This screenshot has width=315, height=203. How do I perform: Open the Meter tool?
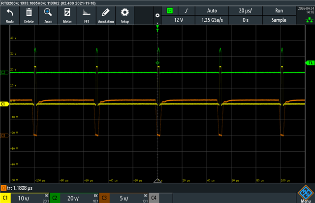(67, 15)
